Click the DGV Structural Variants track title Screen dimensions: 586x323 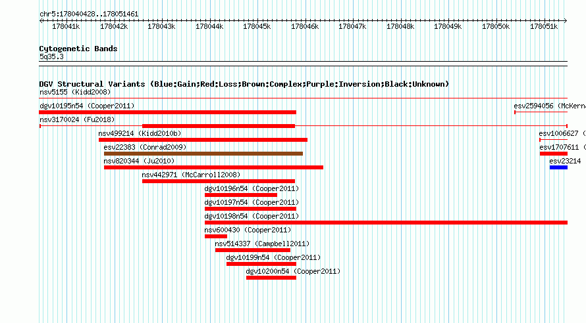pos(244,84)
